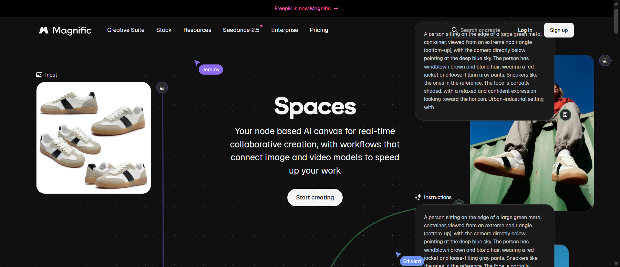This screenshot has height=267, width=620.
Task: Click the Edward cursor name tag
Action: tap(412, 261)
